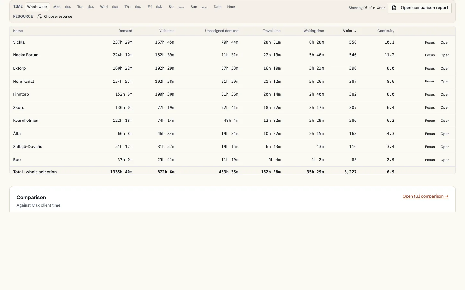The image size is (465, 290).
Task: Click the Comparison section heading
Action: [x=31, y=197]
